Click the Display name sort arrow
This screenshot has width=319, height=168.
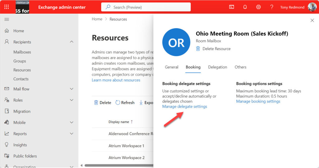[x=132, y=122]
